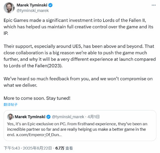
Task: Click the 6.7万 查看 view count
Action: pos(64,148)
